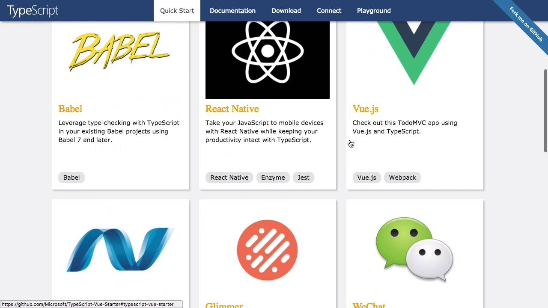Open the Download page

286,11
